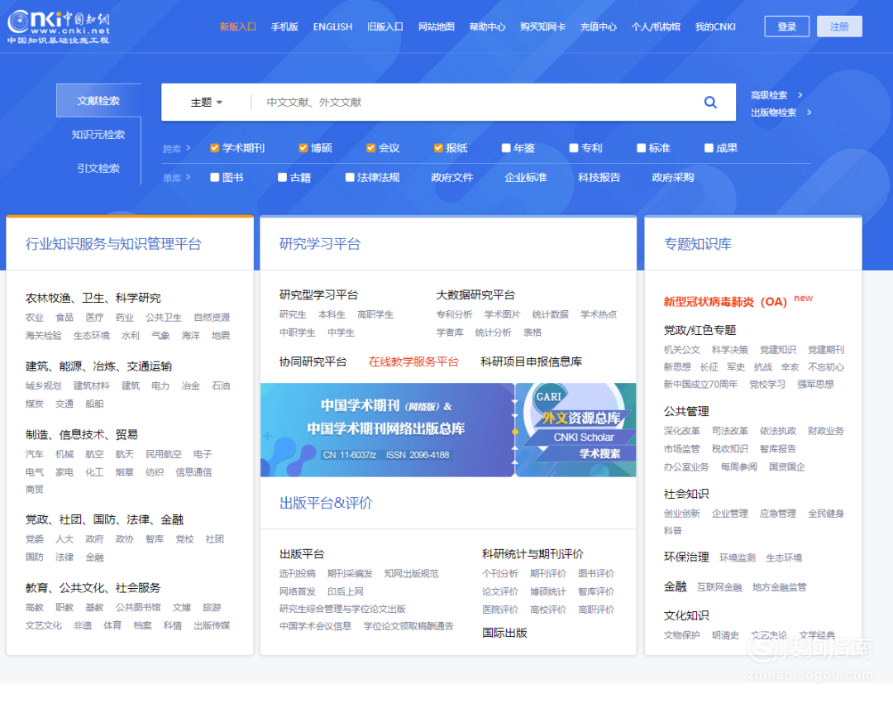Open 城乡规划 industry link
This screenshot has height=703, width=893.
tap(43, 385)
